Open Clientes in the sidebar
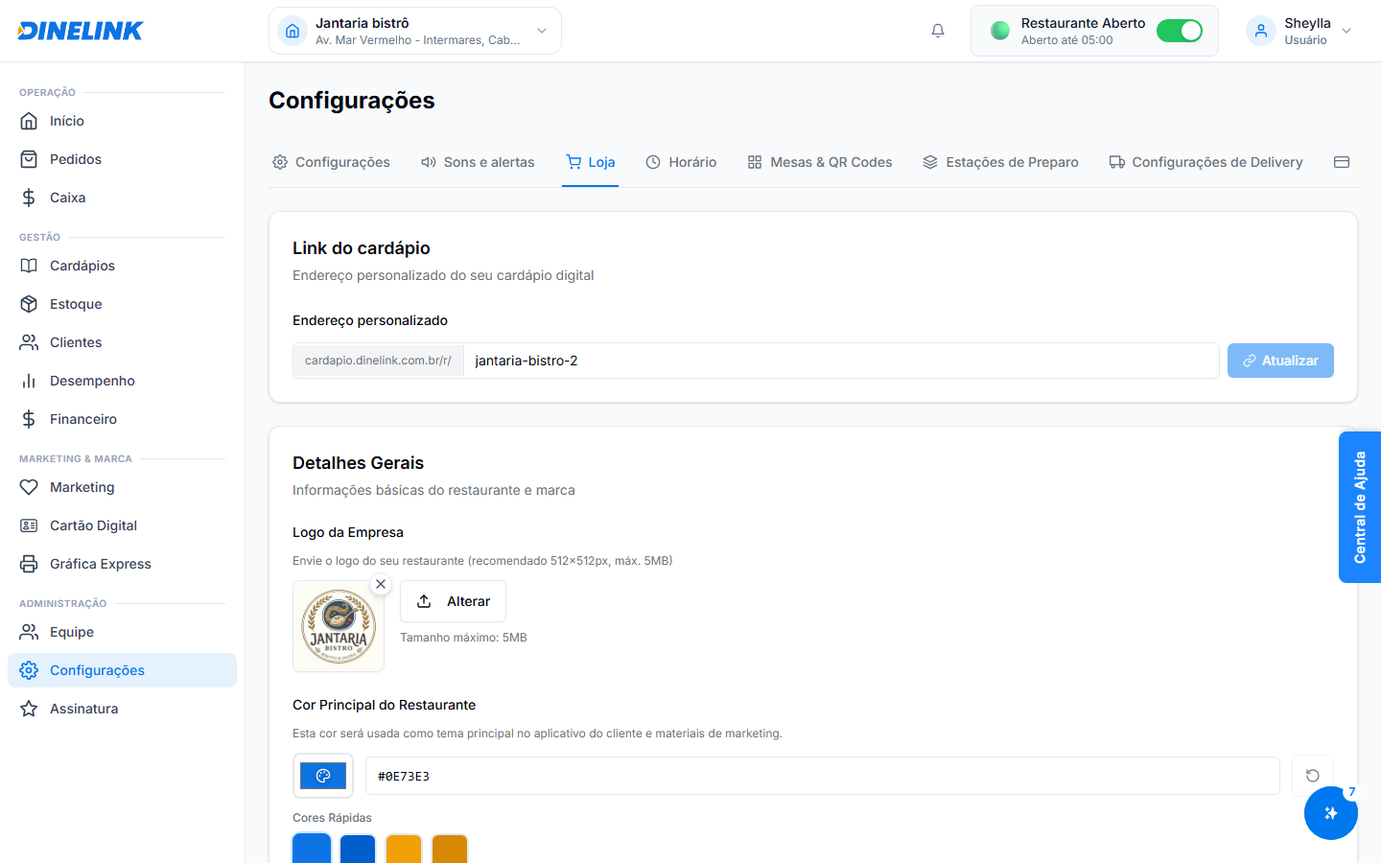Image resolution: width=1381 pixels, height=863 pixels. click(122, 342)
